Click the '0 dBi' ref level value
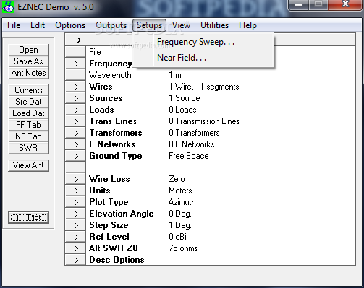The height and width of the screenshot is (288, 364). tap(177, 237)
